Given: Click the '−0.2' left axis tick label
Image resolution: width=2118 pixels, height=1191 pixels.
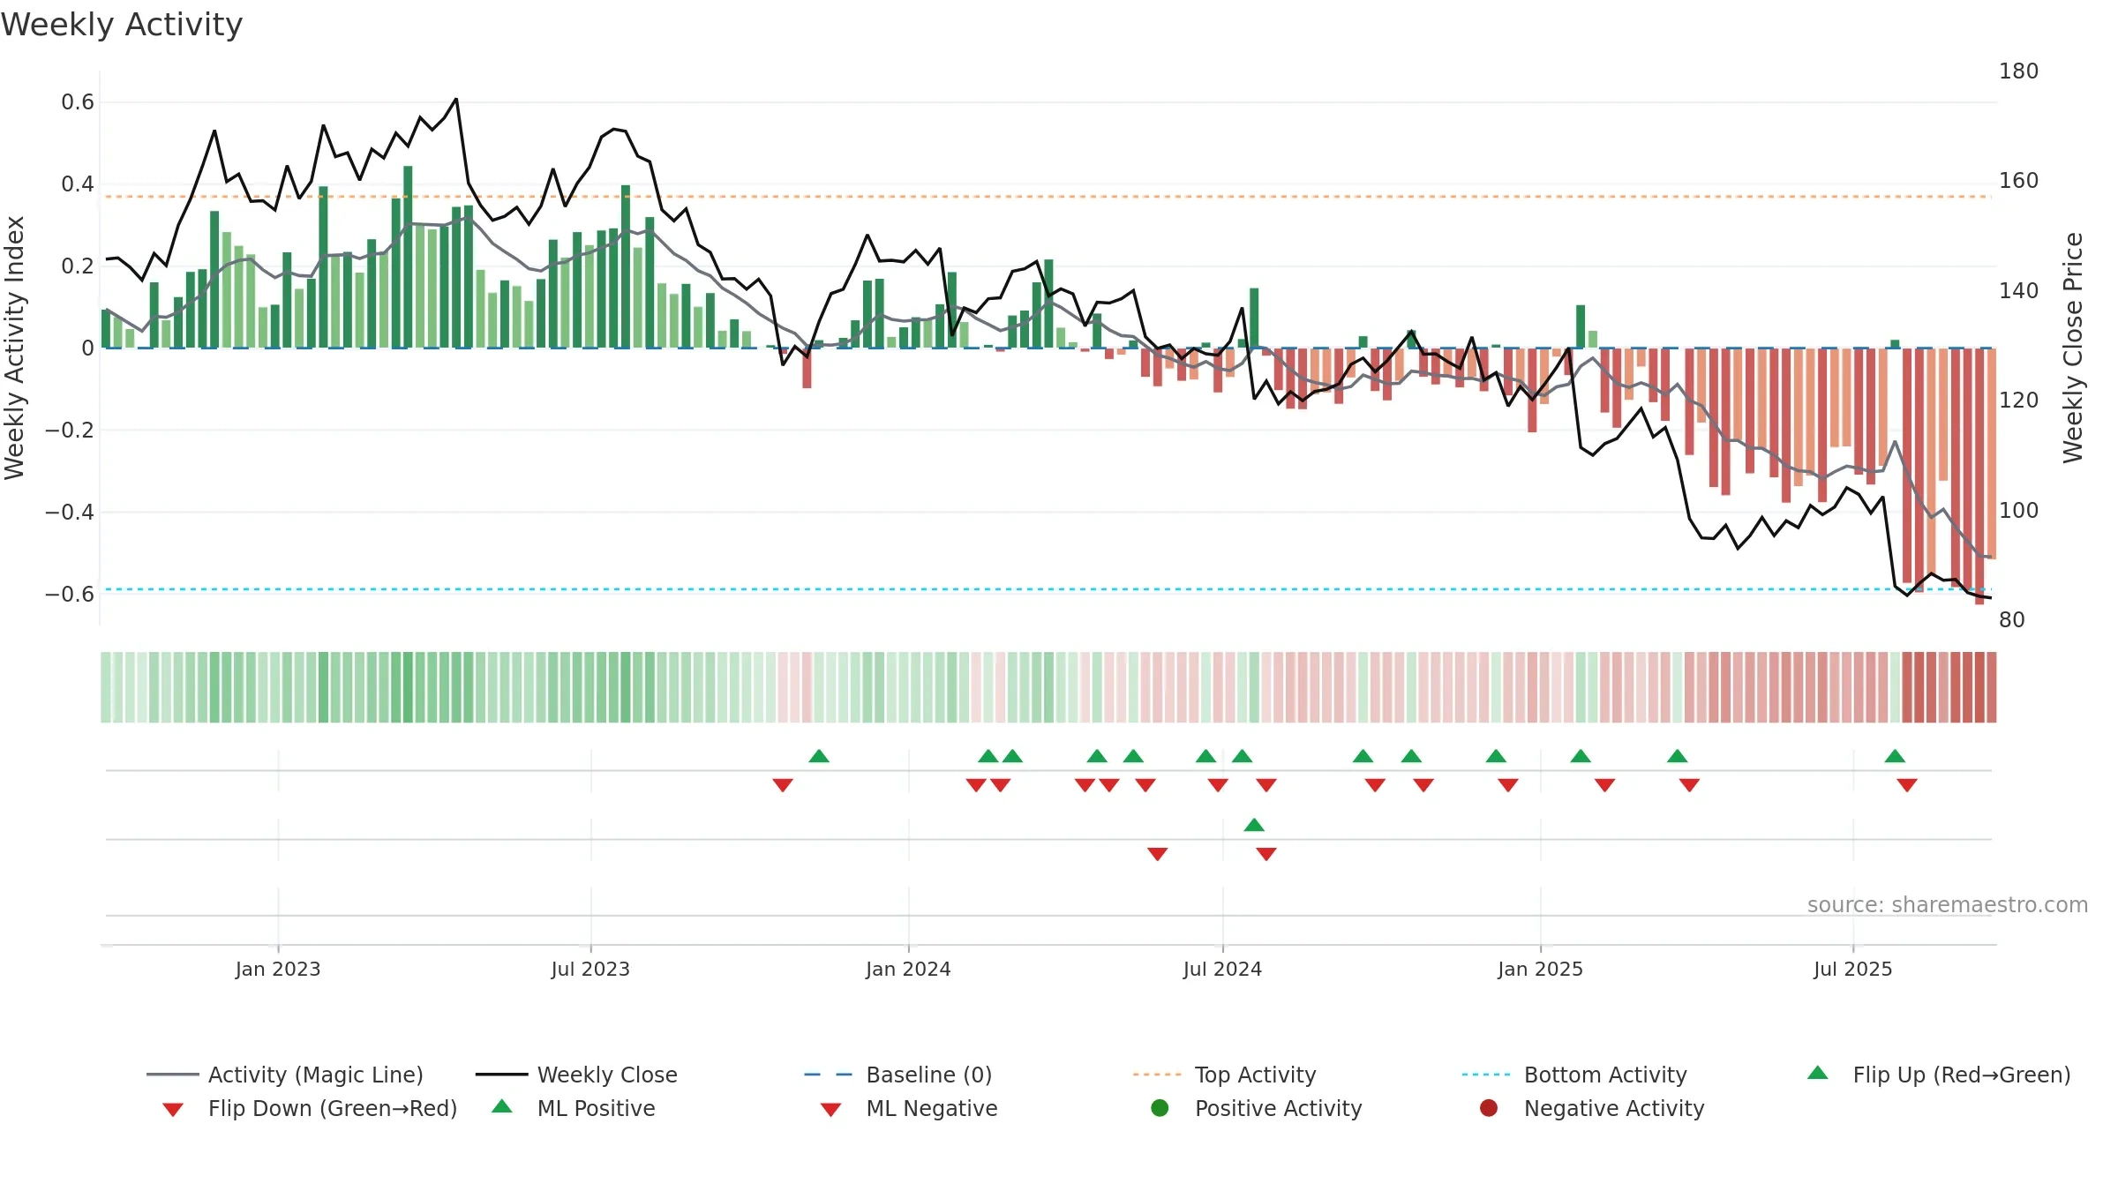Looking at the screenshot, I should [70, 431].
